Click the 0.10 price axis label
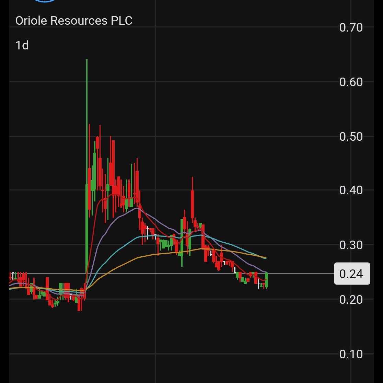 pos(351,354)
